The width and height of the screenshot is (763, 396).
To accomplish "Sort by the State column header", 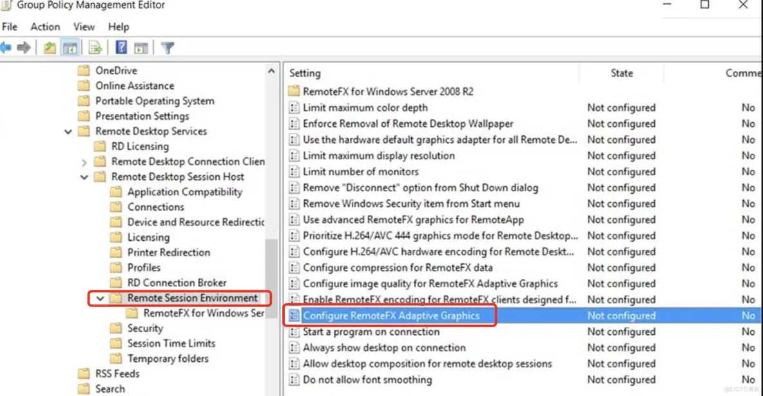I will (x=621, y=73).
